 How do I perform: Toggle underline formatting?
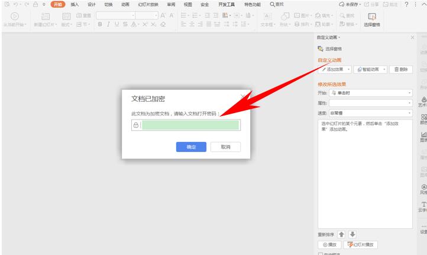point(117,24)
